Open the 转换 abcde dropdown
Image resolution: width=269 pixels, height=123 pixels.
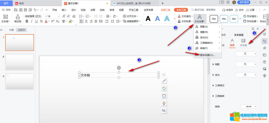pos(249,106)
